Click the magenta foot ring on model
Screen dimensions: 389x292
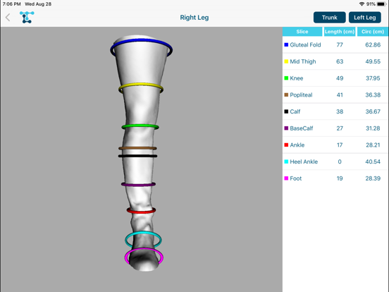click(144, 250)
